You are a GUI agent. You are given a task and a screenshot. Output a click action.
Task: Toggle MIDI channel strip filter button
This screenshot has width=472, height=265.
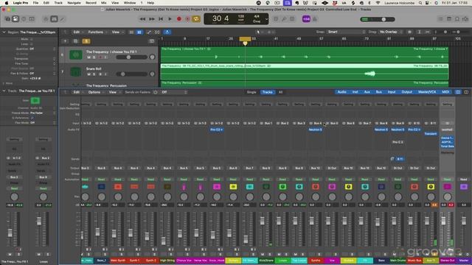(x=445, y=92)
